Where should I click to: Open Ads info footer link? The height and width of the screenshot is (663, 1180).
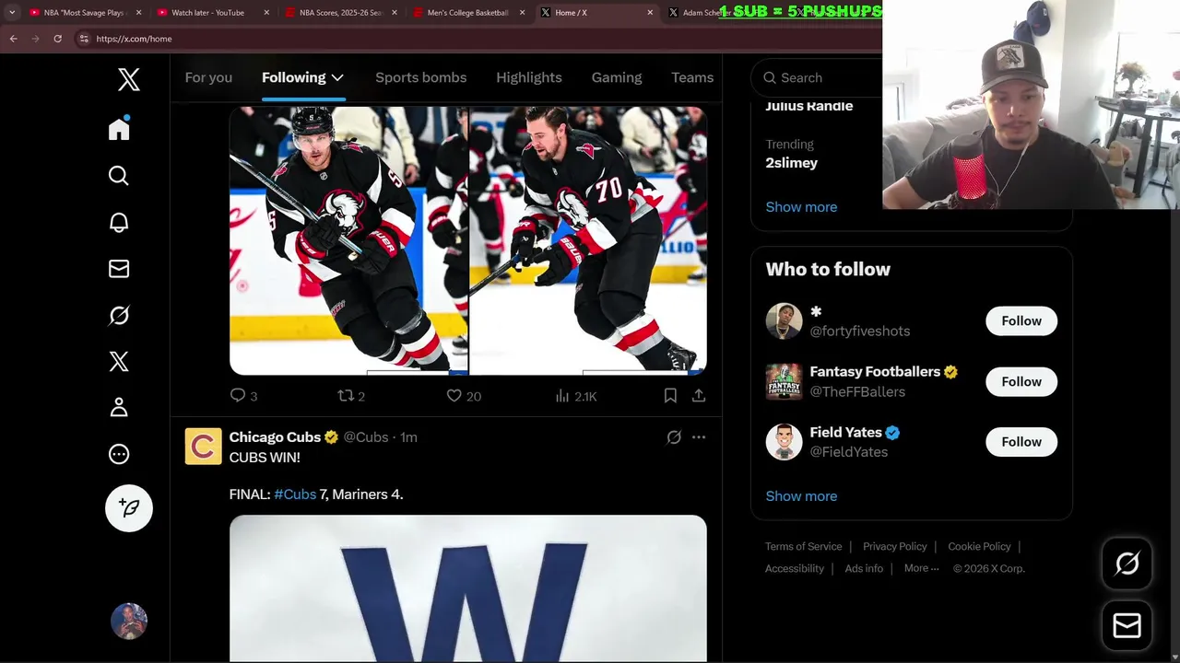864,568
